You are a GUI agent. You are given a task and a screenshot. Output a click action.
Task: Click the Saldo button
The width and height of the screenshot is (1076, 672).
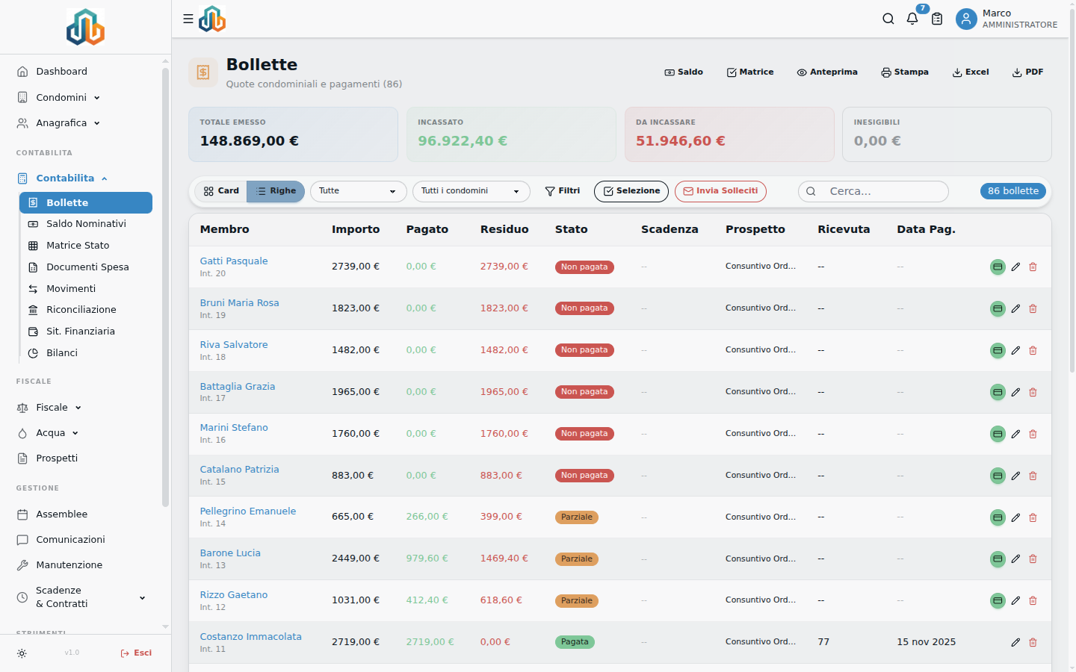(684, 72)
